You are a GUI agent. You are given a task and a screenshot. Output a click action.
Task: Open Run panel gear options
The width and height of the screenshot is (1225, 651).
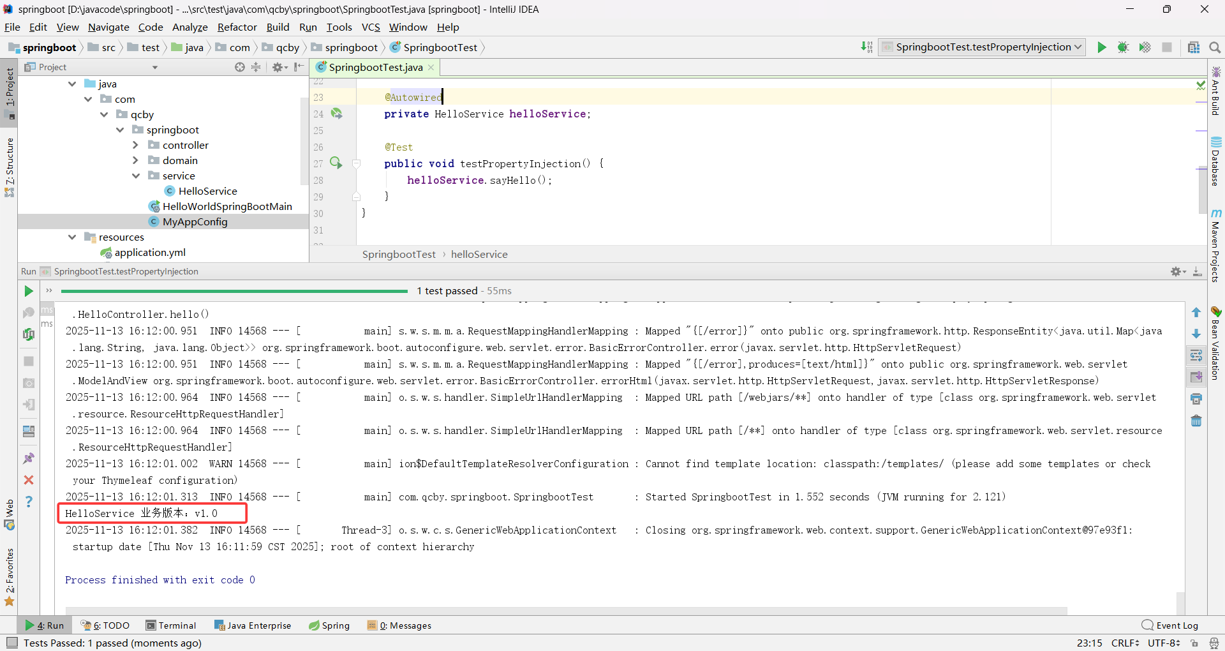click(1178, 271)
